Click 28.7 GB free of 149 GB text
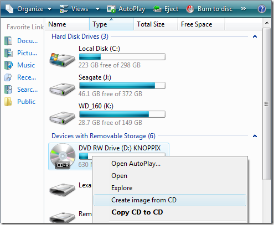 (110, 123)
